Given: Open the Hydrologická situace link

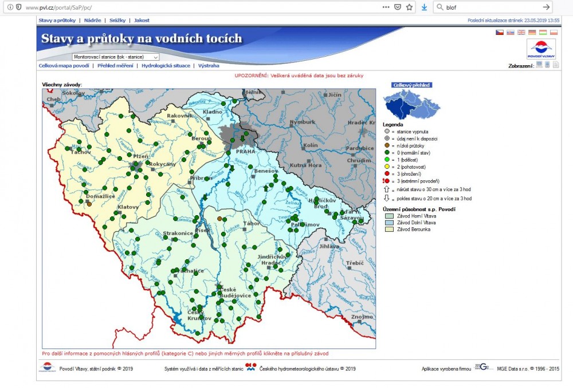Looking at the screenshot, I should tap(167, 66).
